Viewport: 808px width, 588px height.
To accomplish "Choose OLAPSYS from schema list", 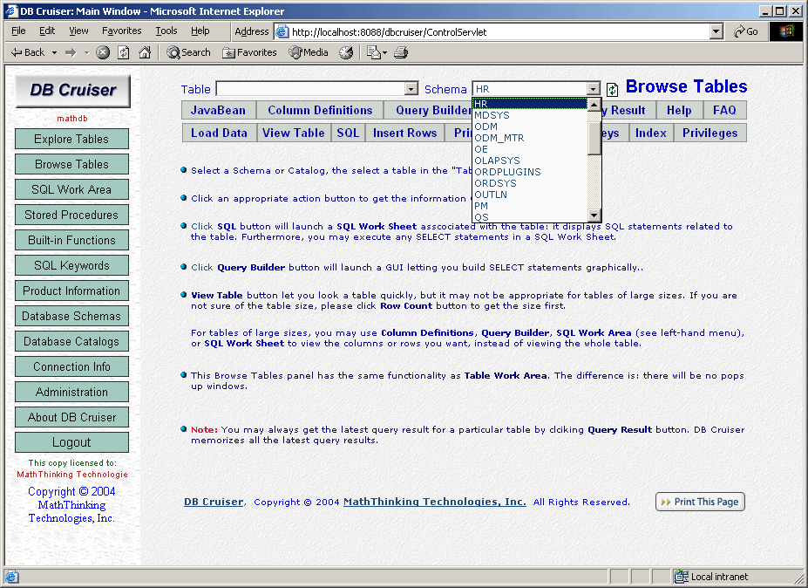I will click(530, 161).
